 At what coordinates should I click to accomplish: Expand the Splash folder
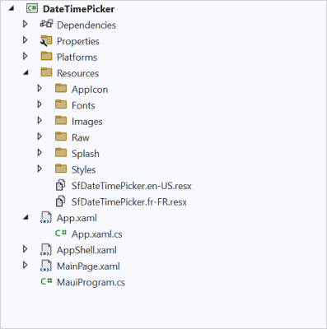40,152
